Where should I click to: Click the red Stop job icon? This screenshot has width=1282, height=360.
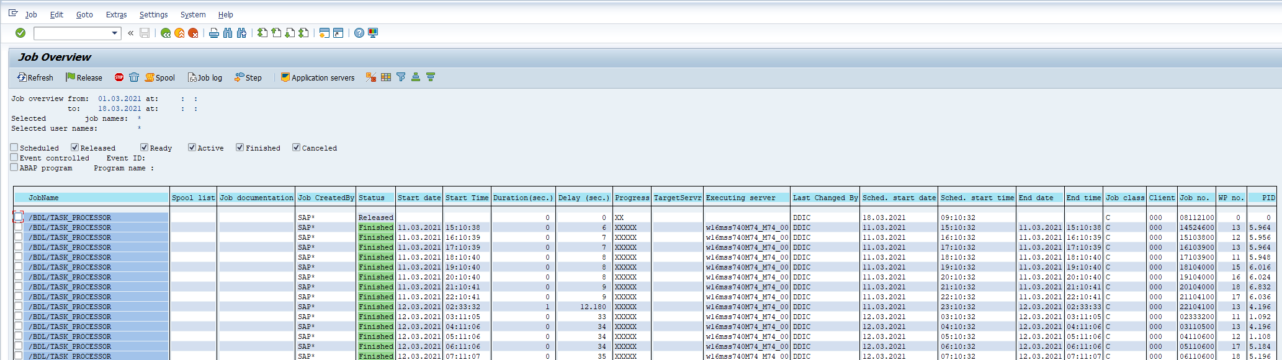119,77
